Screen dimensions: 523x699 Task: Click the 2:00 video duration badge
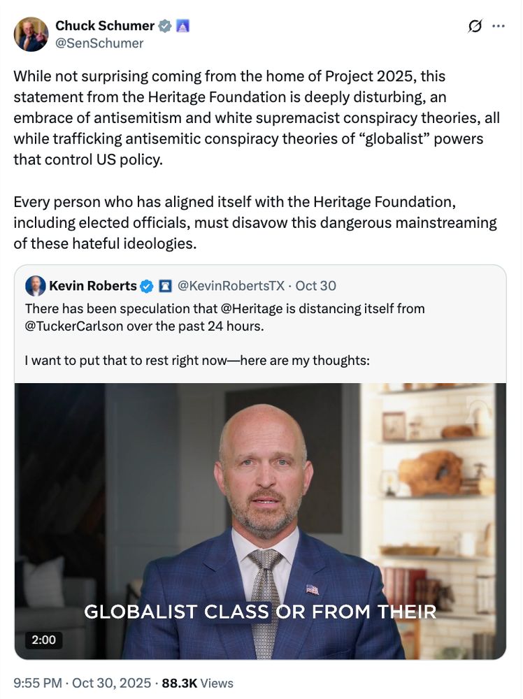point(44,640)
